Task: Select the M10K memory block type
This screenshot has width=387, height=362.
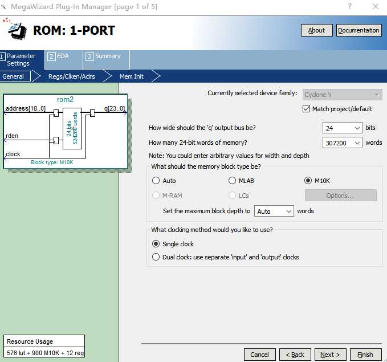Action: 308,181
